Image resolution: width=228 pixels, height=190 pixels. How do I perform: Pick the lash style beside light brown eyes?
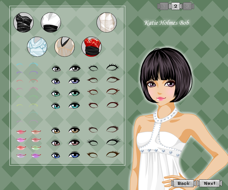(x=104, y=129)
